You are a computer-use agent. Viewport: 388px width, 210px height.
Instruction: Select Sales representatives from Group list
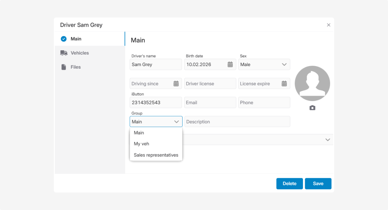pos(156,155)
